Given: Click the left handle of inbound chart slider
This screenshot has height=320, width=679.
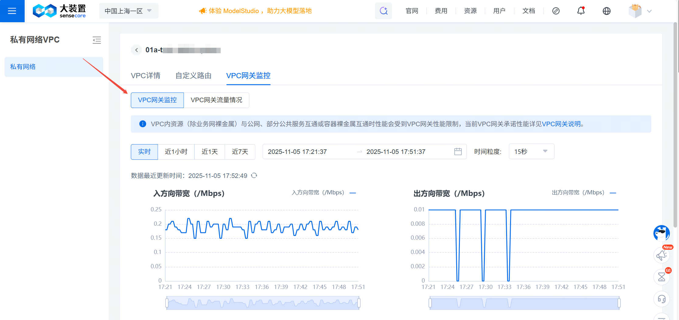Looking at the screenshot, I should [x=167, y=303].
